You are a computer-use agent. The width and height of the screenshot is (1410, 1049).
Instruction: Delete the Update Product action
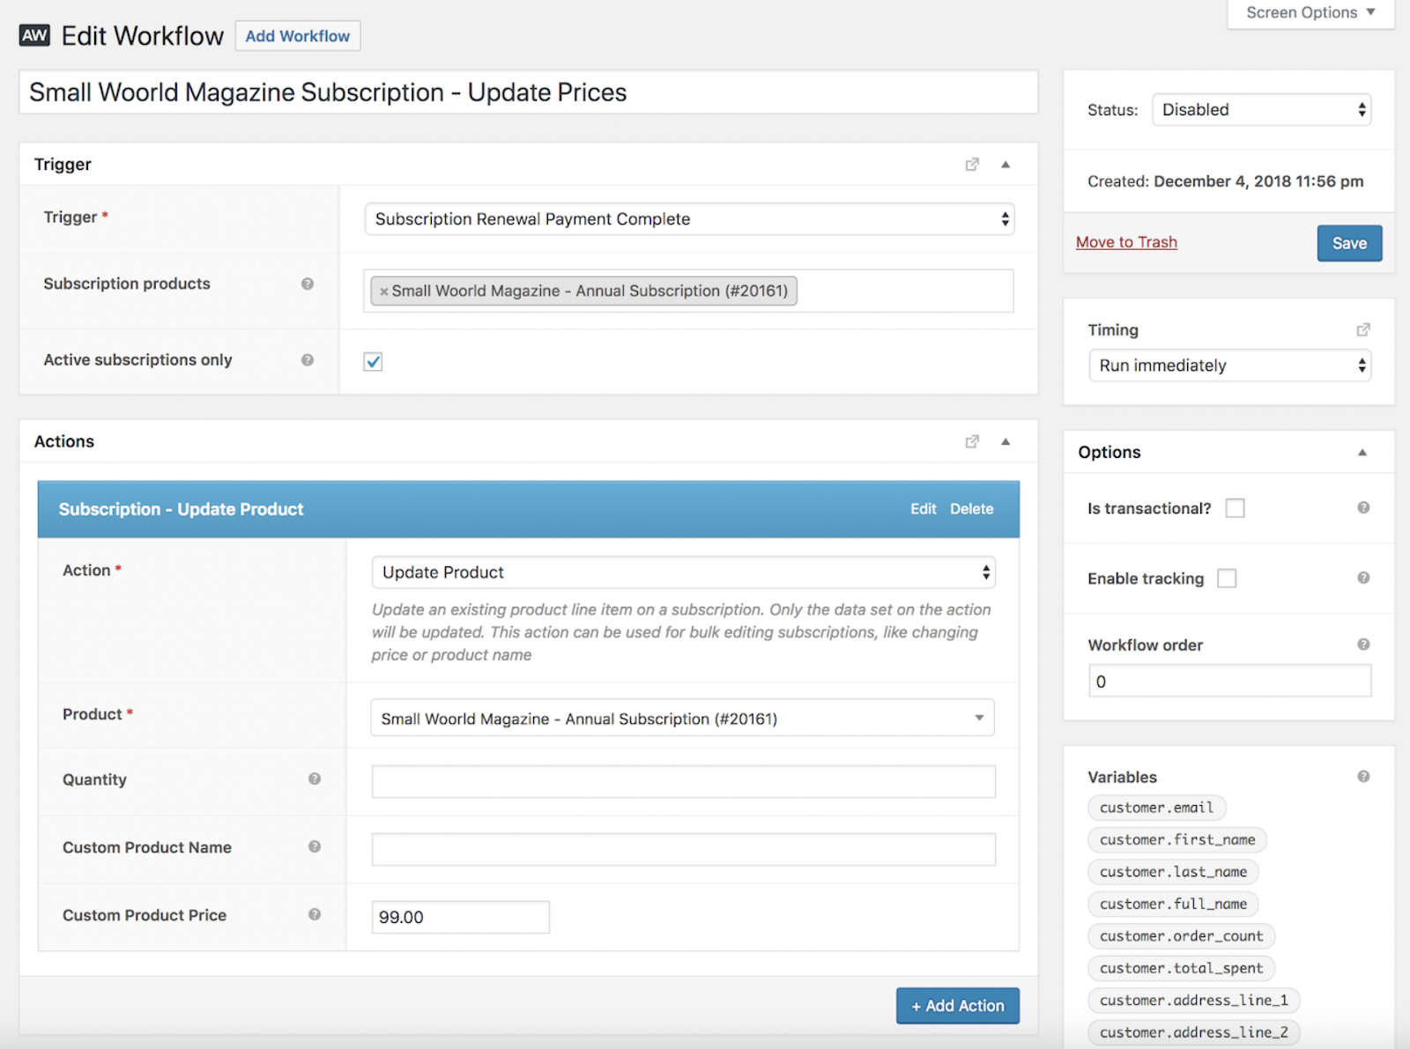click(x=971, y=509)
